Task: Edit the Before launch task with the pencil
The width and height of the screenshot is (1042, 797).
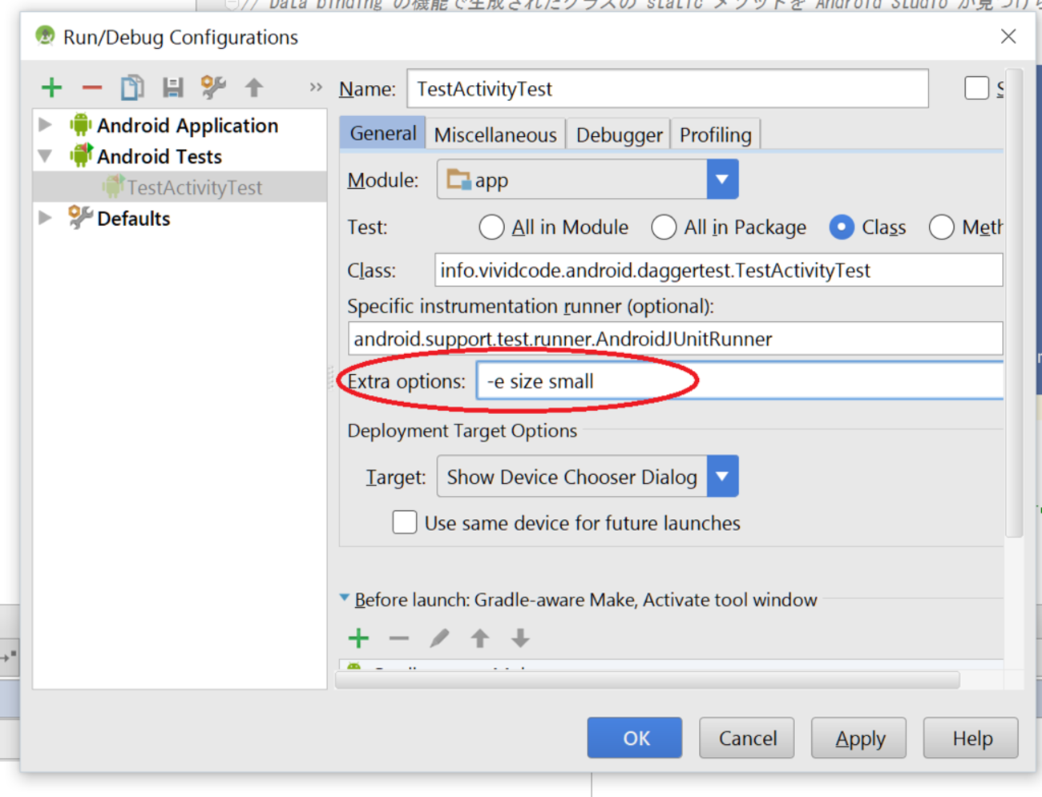Action: (439, 638)
